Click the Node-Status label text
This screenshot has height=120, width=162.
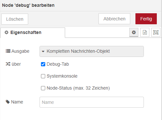(x=78, y=88)
